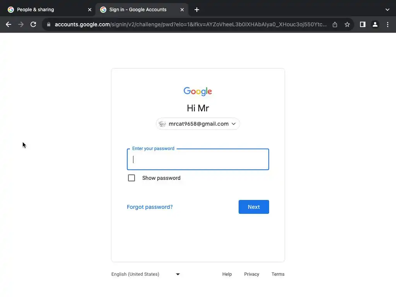Go back to the previous page
The height and width of the screenshot is (297, 396).
[x=9, y=24]
